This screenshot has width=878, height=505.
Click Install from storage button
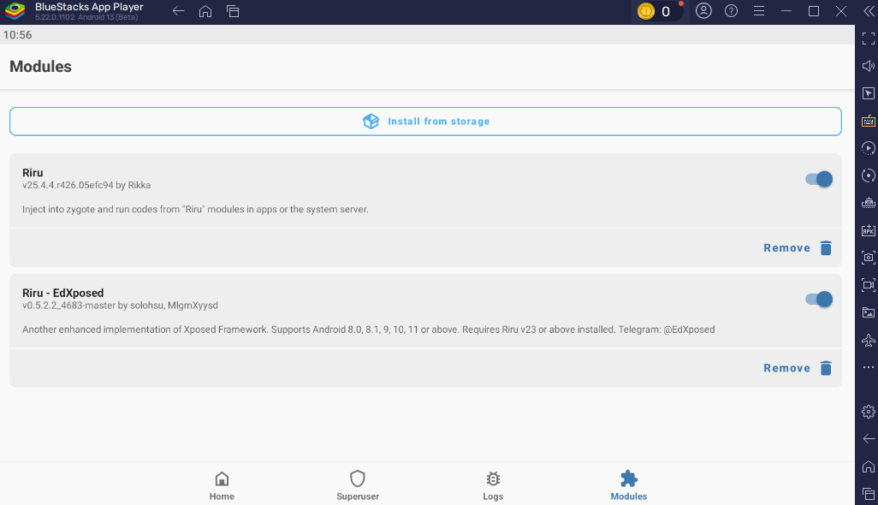coord(425,122)
